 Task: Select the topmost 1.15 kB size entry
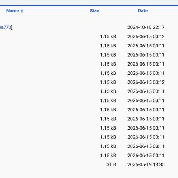[x=108, y=37]
